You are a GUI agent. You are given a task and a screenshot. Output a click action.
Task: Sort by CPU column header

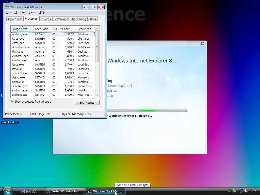54,29
